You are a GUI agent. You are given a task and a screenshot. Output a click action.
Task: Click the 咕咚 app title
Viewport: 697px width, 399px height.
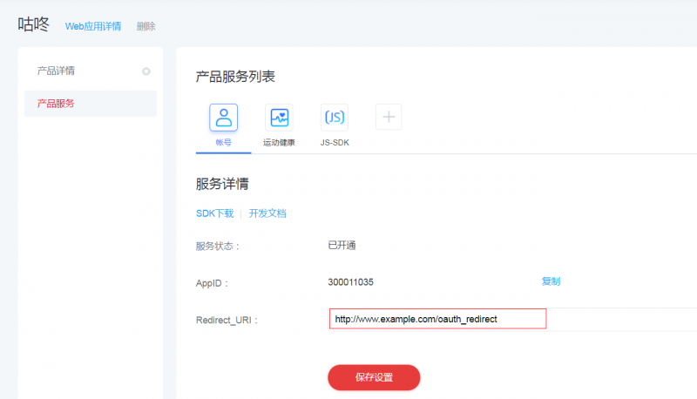34,24
